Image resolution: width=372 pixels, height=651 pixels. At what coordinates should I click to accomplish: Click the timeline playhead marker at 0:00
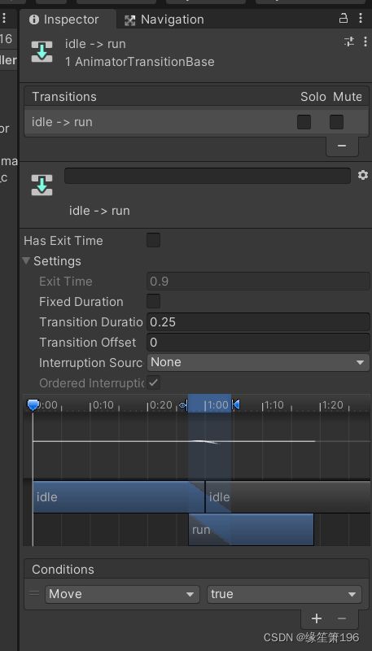(x=33, y=404)
